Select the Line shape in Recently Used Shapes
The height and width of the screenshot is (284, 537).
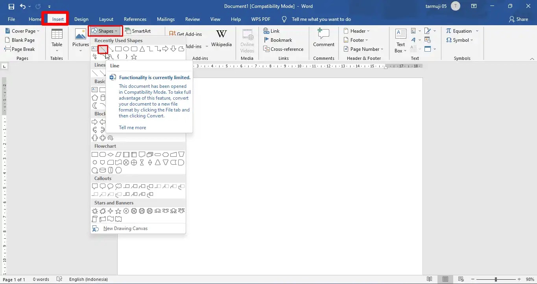103,49
